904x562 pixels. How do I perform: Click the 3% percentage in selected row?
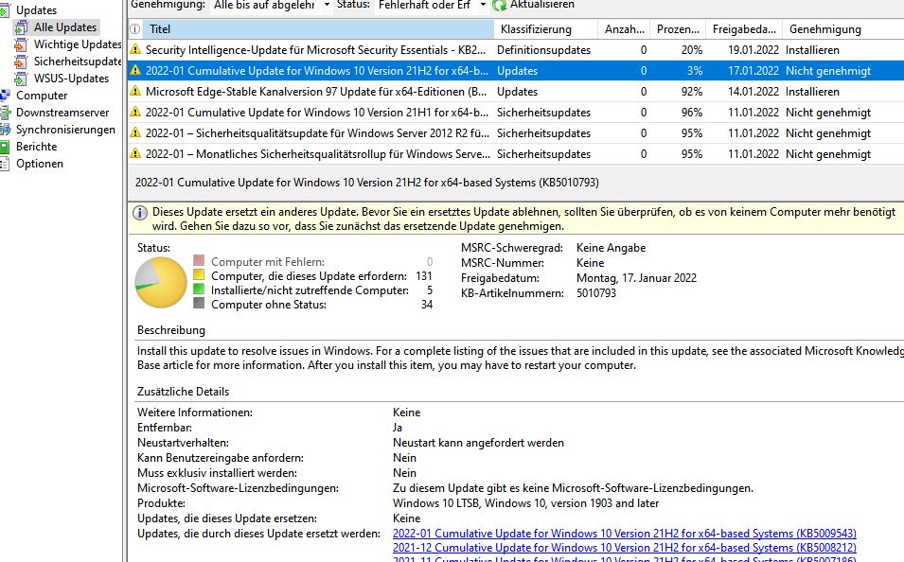tap(695, 70)
